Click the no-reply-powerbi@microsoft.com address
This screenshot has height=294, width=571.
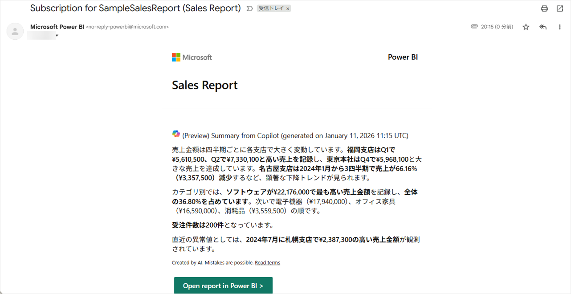[x=127, y=27]
